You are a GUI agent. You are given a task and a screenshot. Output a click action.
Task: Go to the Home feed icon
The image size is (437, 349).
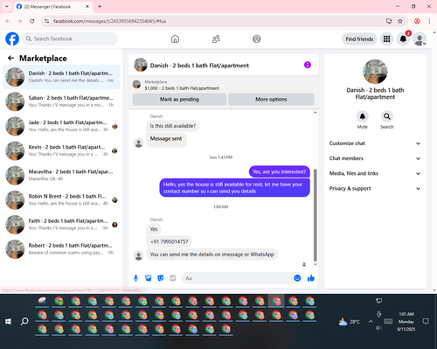pyautogui.click(x=175, y=38)
